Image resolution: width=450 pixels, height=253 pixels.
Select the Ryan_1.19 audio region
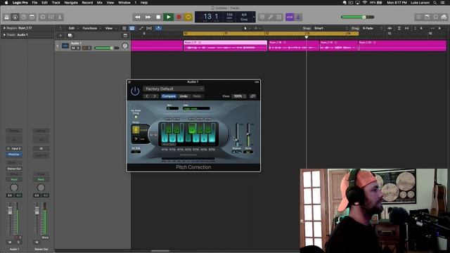[339, 46]
